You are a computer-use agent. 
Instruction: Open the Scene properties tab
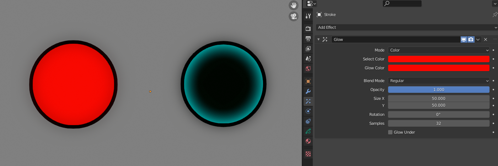pyautogui.click(x=308, y=58)
